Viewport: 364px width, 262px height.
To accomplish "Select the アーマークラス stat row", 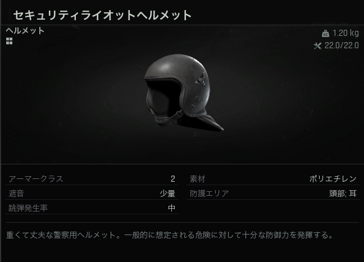I will click(92, 179).
